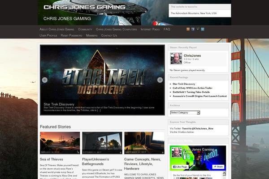Open the Sea of Thieves story thumbnail

tap(60, 143)
